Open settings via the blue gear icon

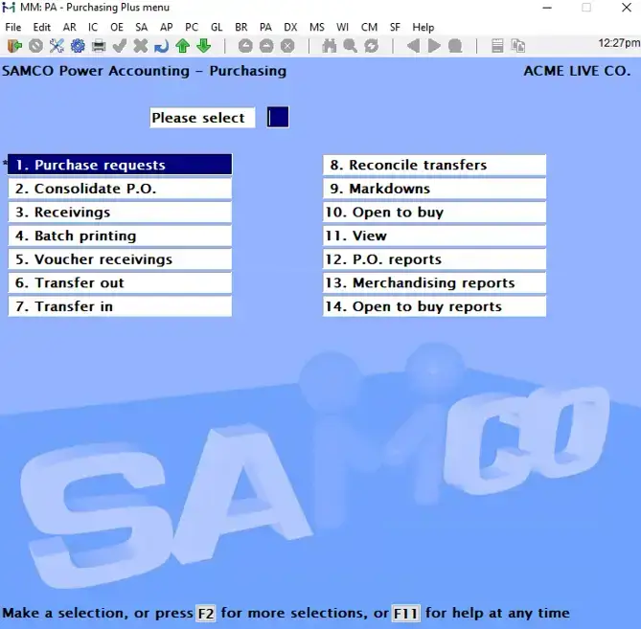78,45
